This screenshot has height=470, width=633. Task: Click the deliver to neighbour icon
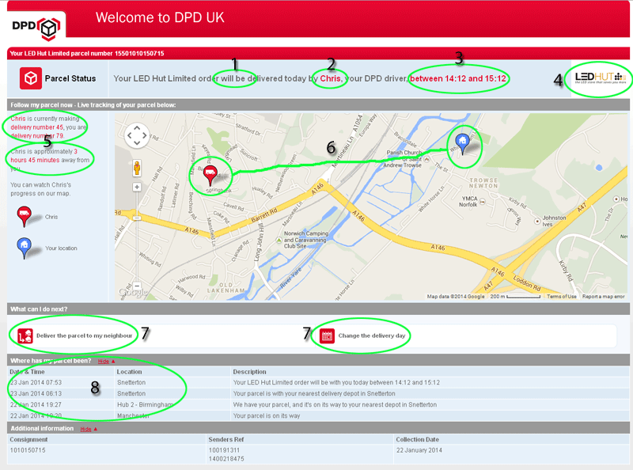coord(25,336)
